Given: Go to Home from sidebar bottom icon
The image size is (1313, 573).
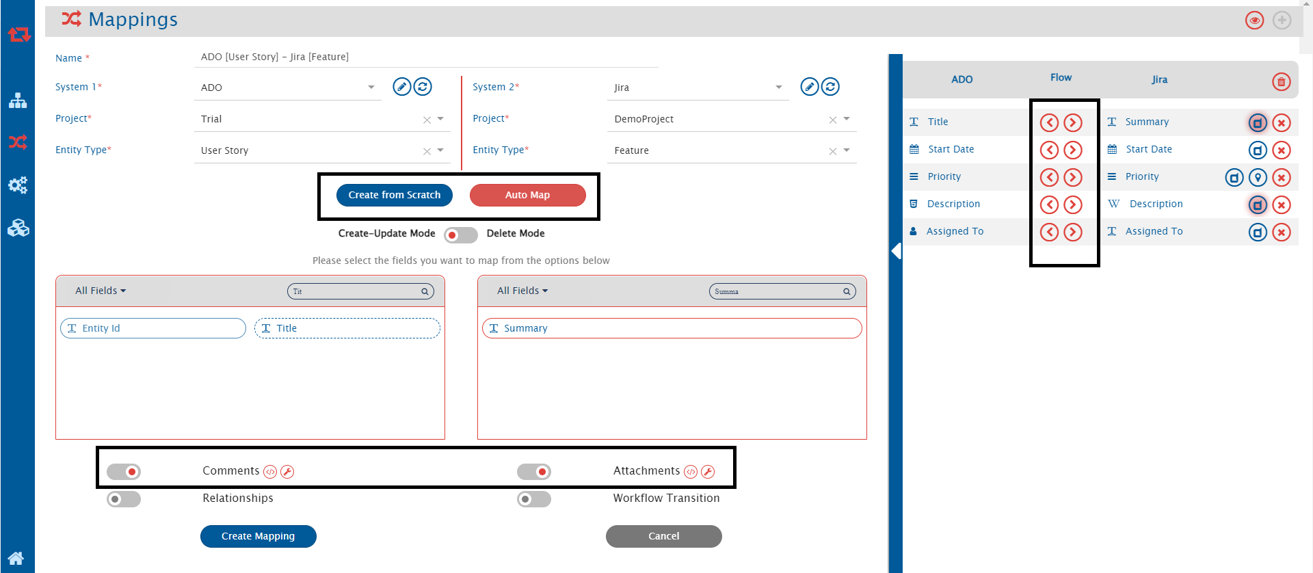Looking at the screenshot, I should click(x=16, y=558).
